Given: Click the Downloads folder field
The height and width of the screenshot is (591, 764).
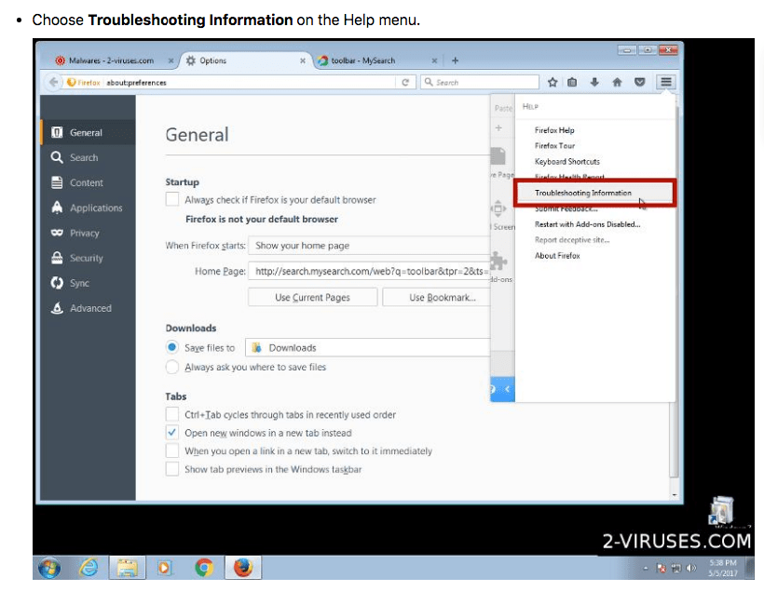Looking at the screenshot, I should click(x=367, y=347).
